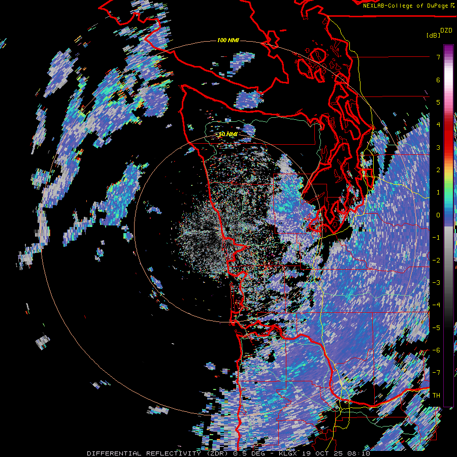The height and width of the screenshot is (457, 457).
Task: Click the -3 tick label on scale
Action: click(x=436, y=283)
